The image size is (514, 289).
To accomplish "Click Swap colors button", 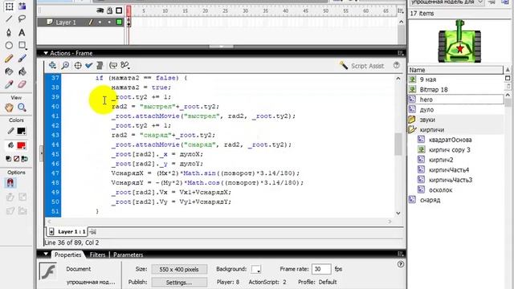I will (x=24, y=159).
